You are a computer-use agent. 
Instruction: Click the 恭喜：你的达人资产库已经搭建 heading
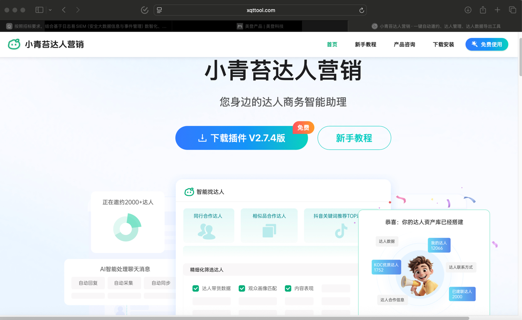point(424,222)
